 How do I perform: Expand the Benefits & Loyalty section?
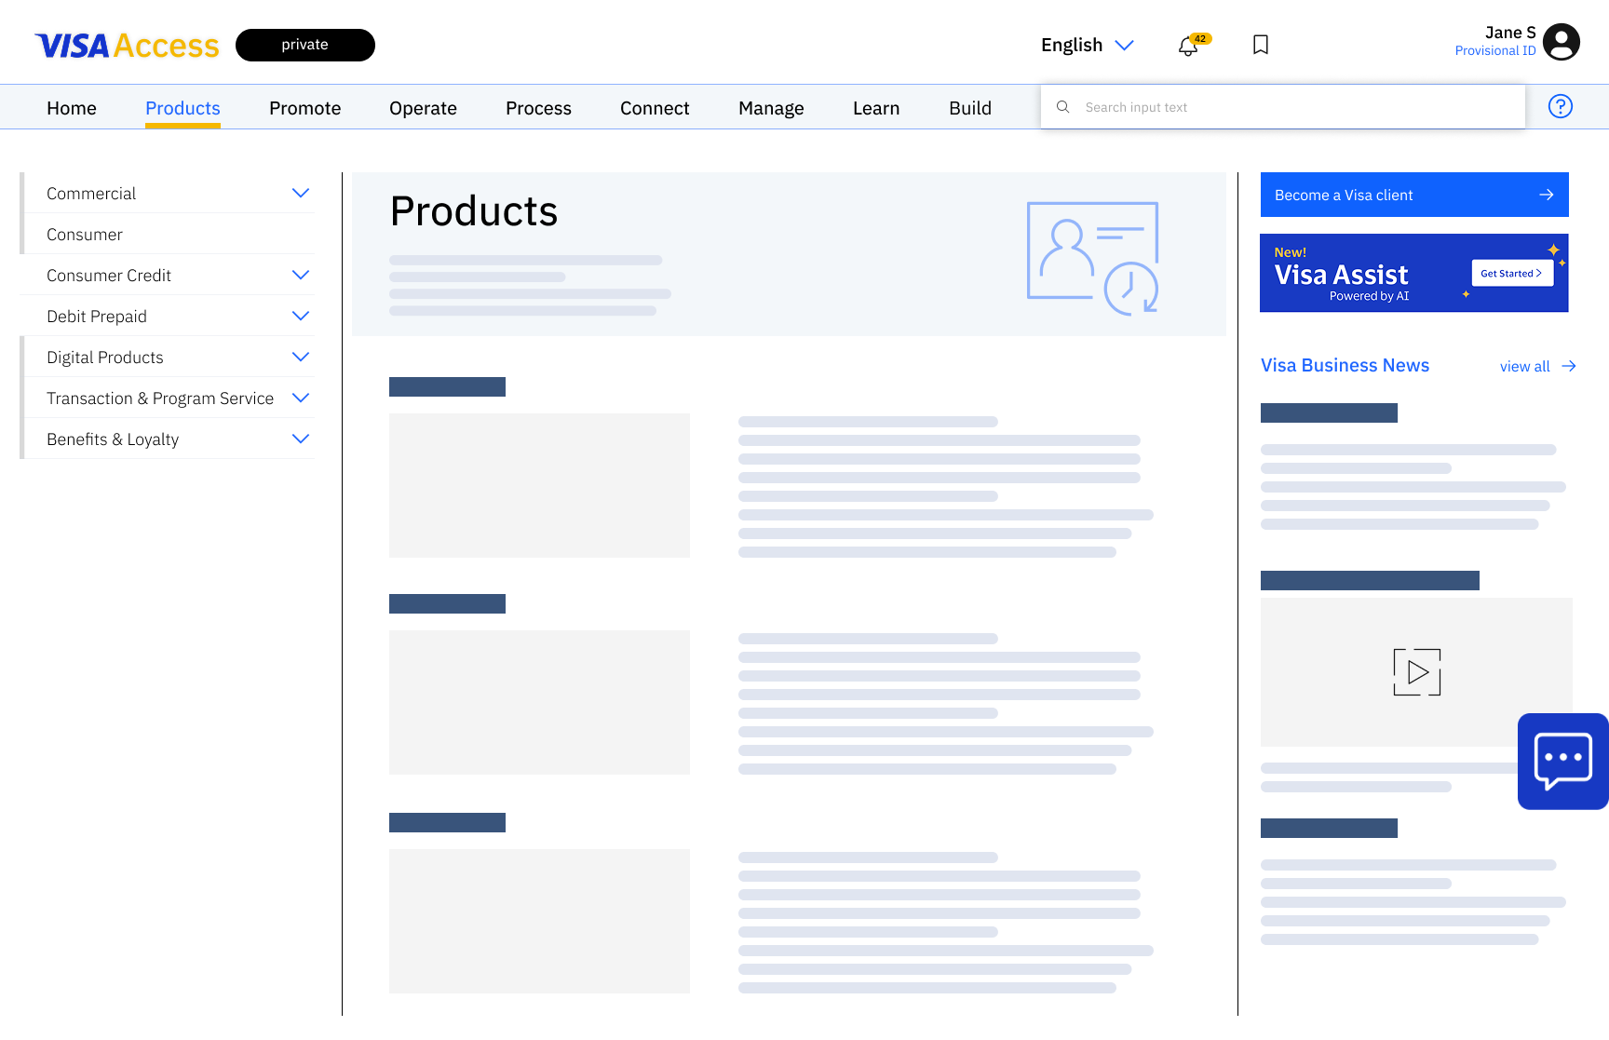pyautogui.click(x=301, y=439)
